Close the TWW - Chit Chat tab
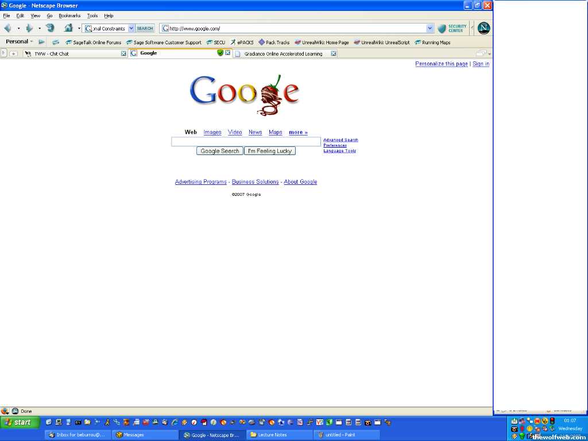Image resolution: width=588 pixels, height=441 pixels. (123, 53)
